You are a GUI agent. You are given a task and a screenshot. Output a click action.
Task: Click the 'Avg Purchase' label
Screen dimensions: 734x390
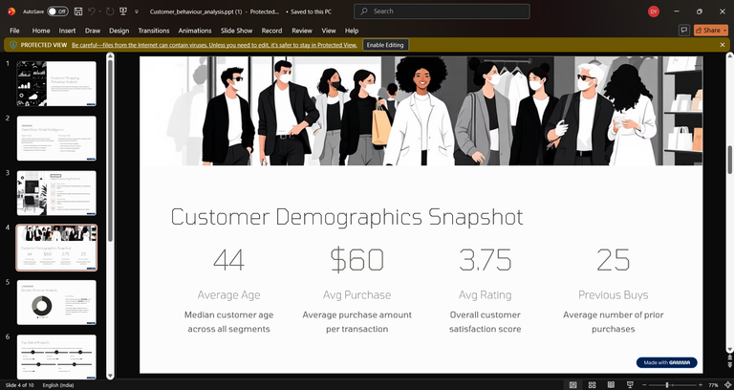(357, 295)
